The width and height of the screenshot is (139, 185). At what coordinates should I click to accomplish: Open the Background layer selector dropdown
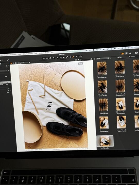pyautogui.click(x=23, y=63)
